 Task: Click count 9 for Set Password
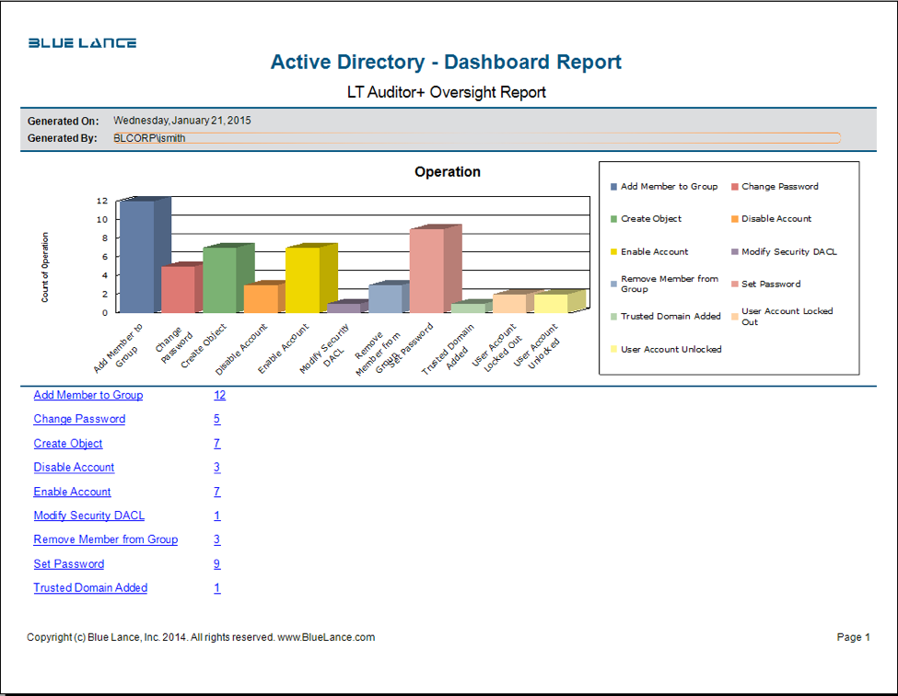tap(217, 563)
